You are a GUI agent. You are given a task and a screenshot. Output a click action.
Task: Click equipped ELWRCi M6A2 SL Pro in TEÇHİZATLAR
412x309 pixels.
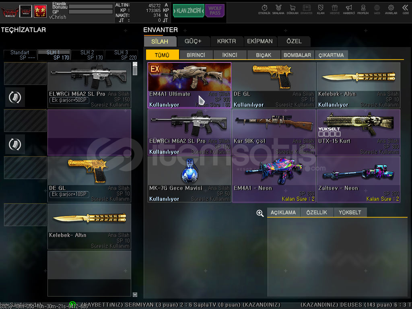click(89, 85)
